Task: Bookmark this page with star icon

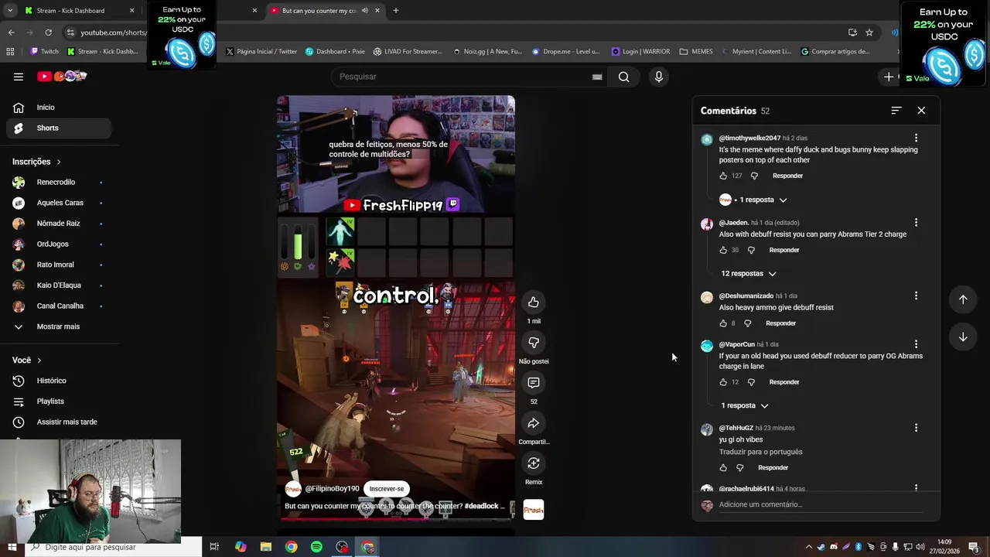Action: point(869,32)
